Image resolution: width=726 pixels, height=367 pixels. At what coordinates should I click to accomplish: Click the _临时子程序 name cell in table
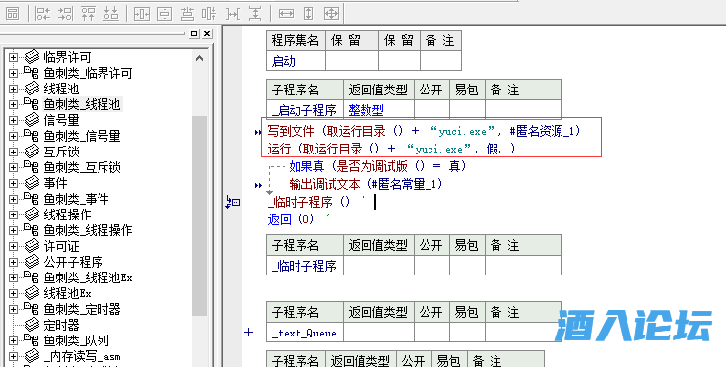(x=304, y=266)
